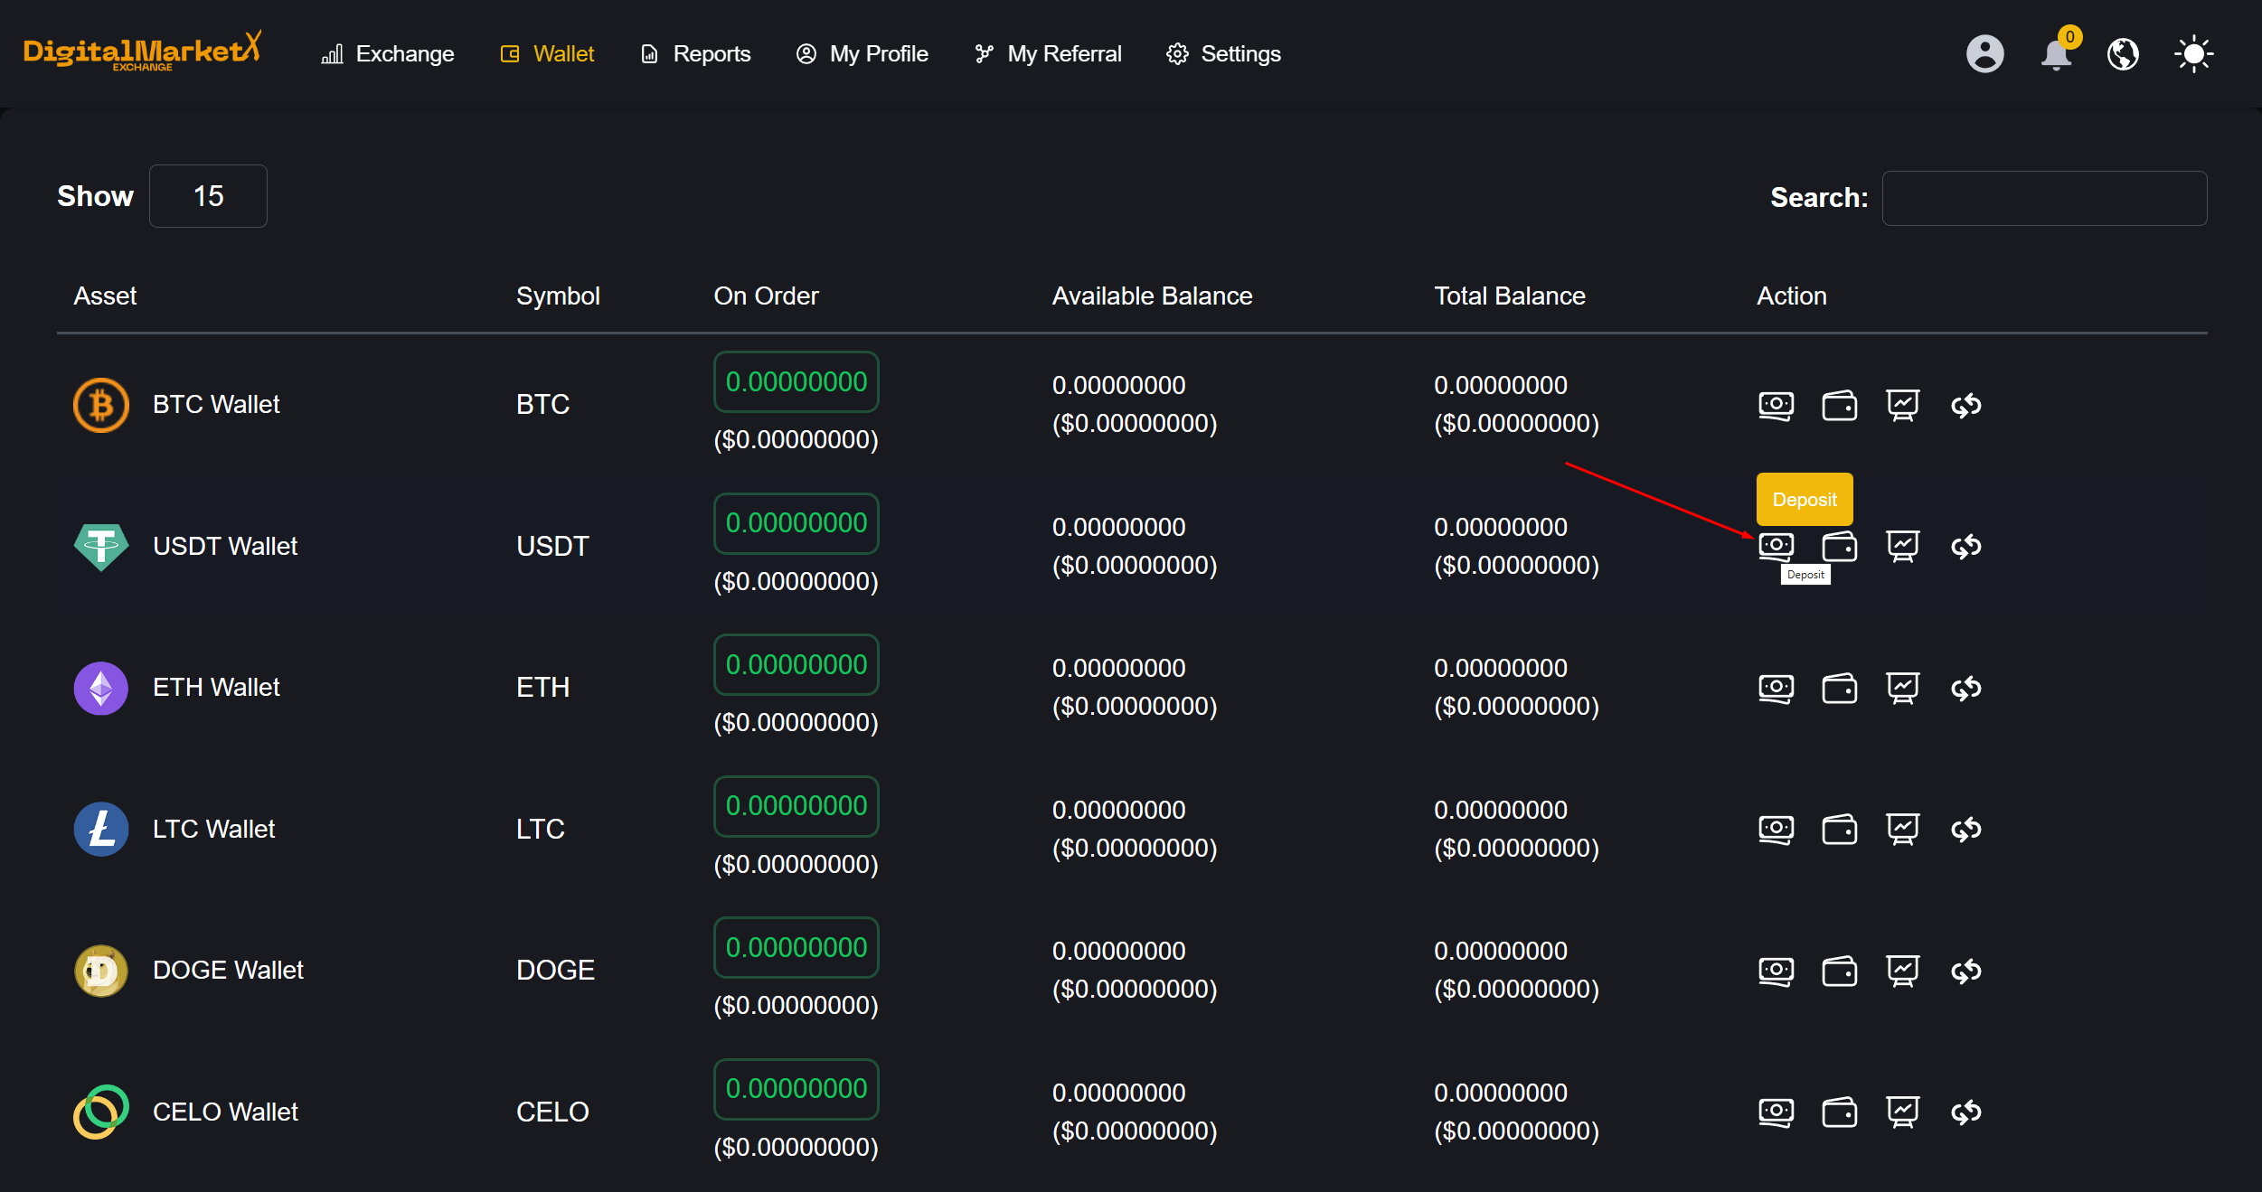Image resolution: width=2262 pixels, height=1192 pixels.
Task: Open the Show 15 entries selector
Action: (208, 196)
